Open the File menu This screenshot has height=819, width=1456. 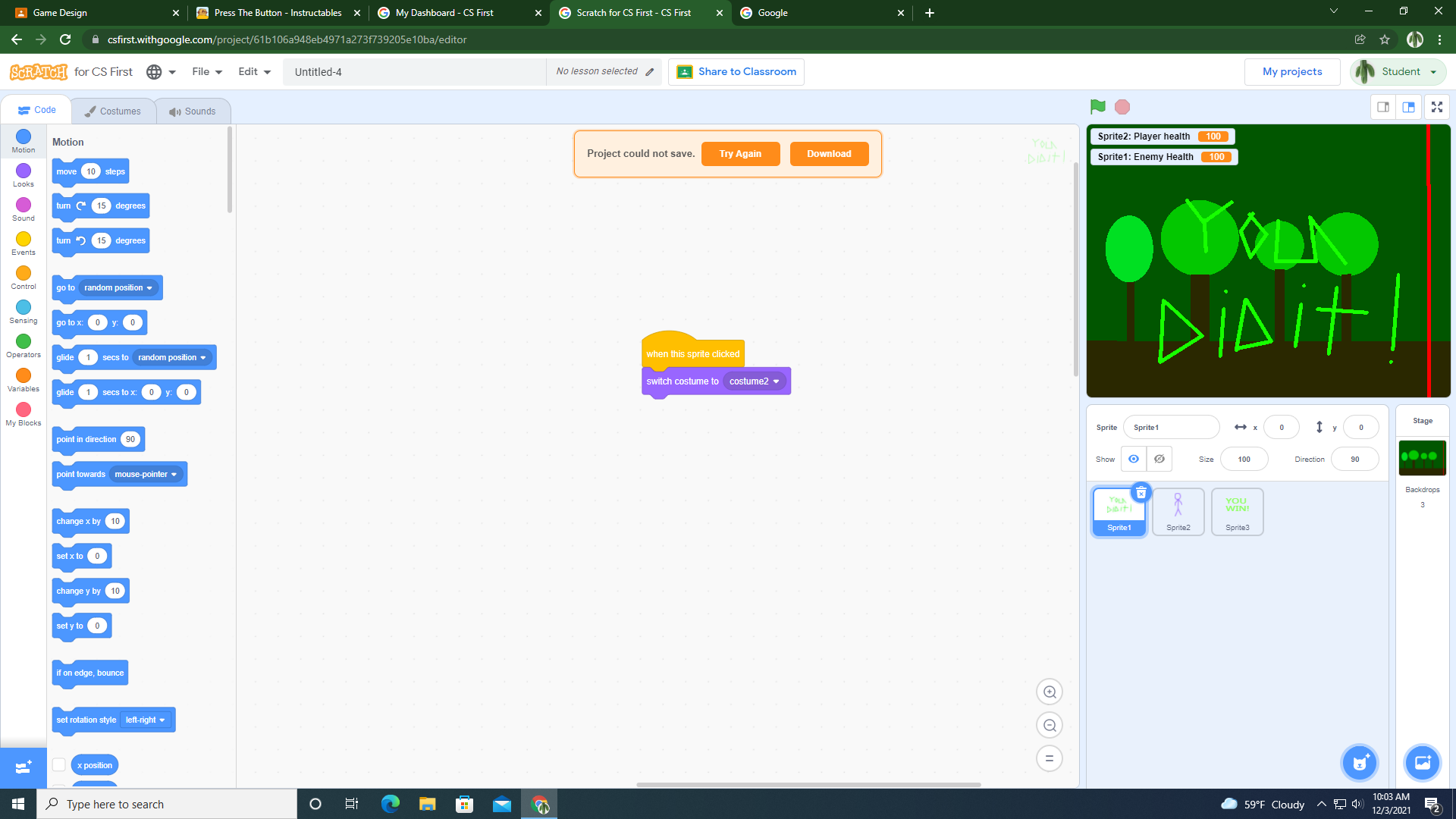coord(206,71)
